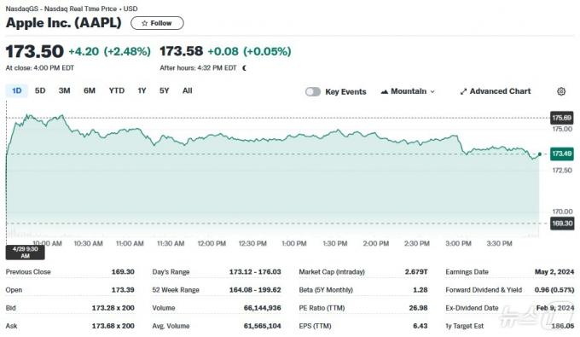
Task: Select the 3M time range
Action: click(64, 90)
